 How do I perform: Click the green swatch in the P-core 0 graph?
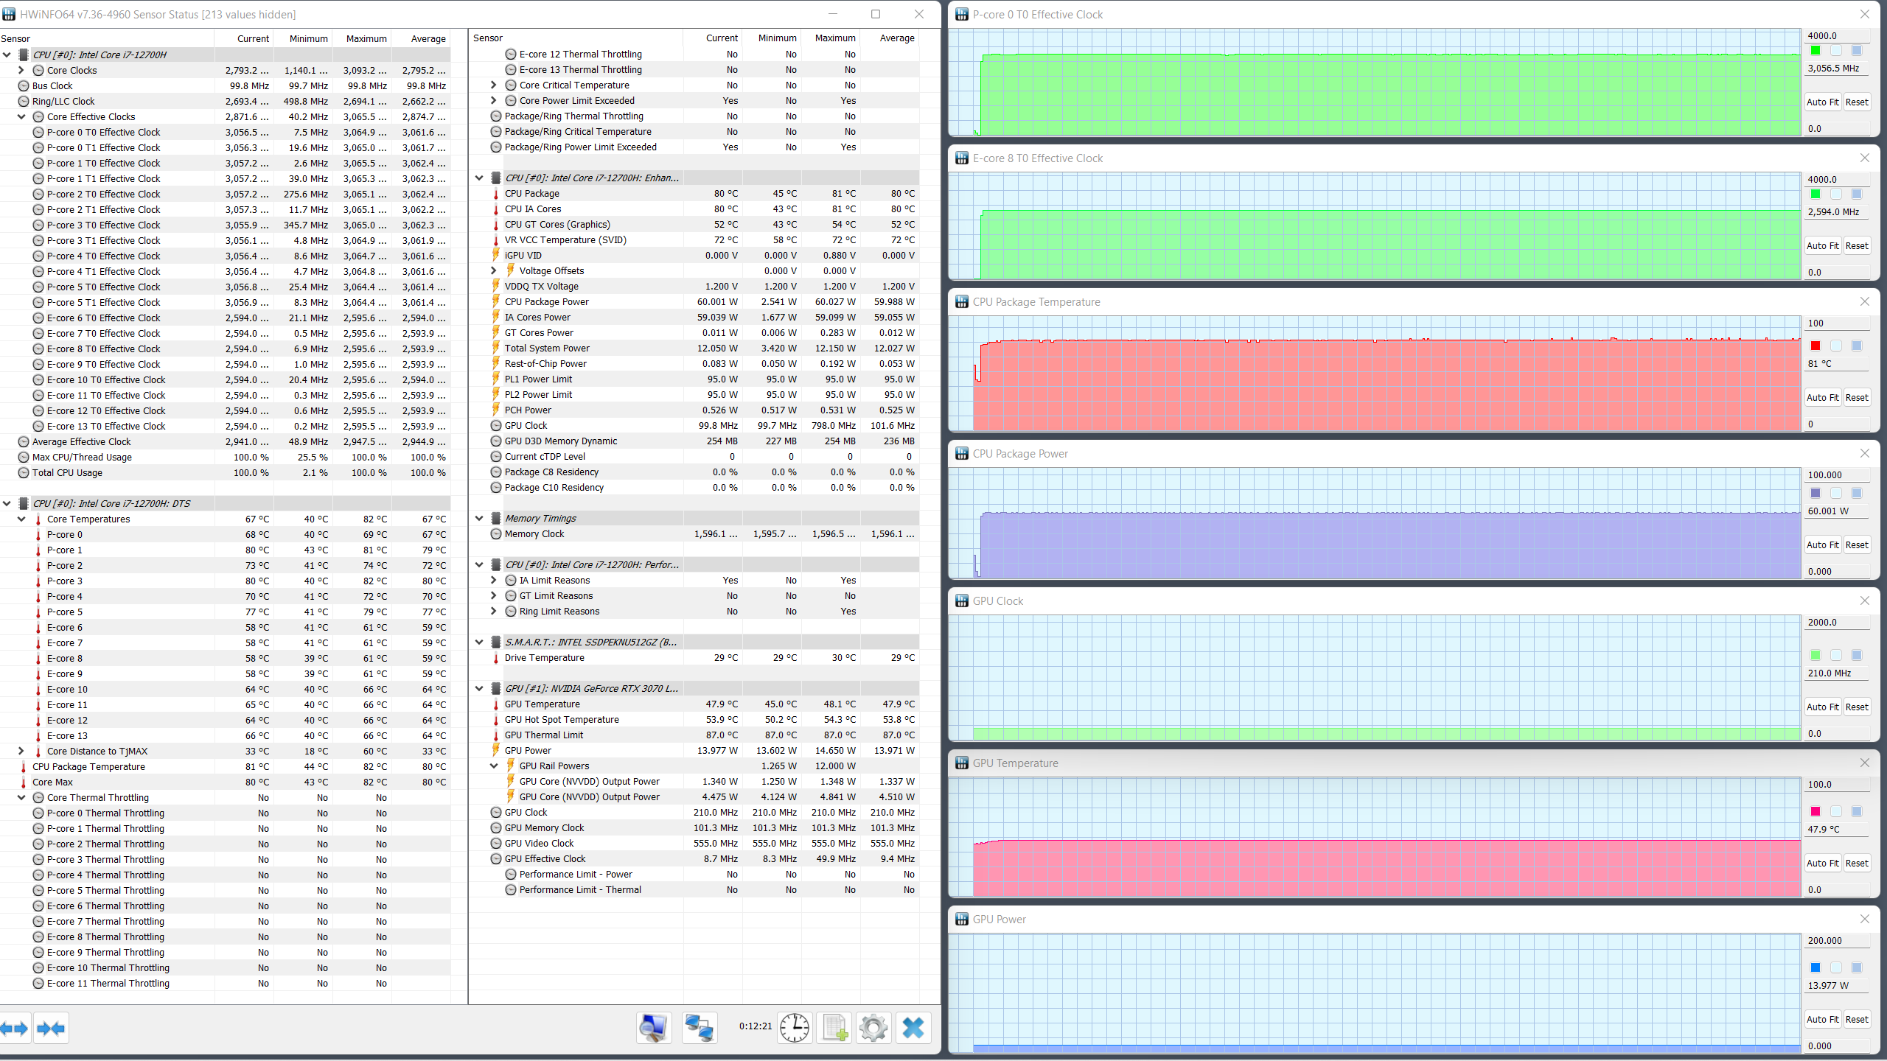1816,50
